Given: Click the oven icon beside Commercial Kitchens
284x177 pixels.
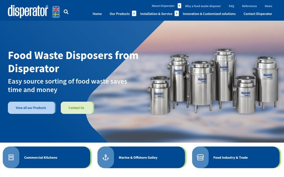Looking at the screenshot, I should [11, 157].
